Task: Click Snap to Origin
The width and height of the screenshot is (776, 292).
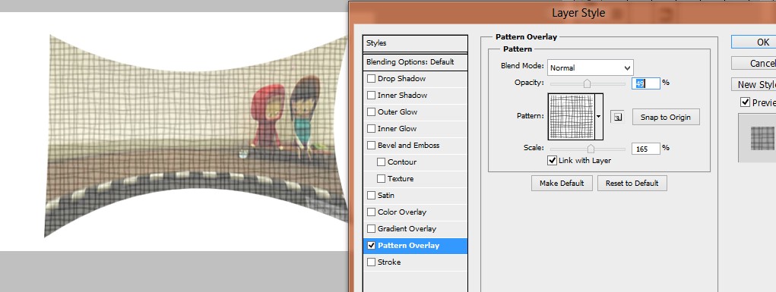Action: pos(666,117)
